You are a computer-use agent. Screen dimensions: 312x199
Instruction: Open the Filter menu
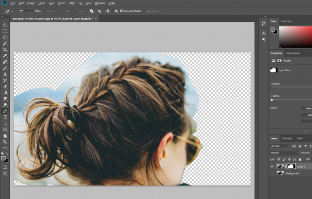[72, 3]
